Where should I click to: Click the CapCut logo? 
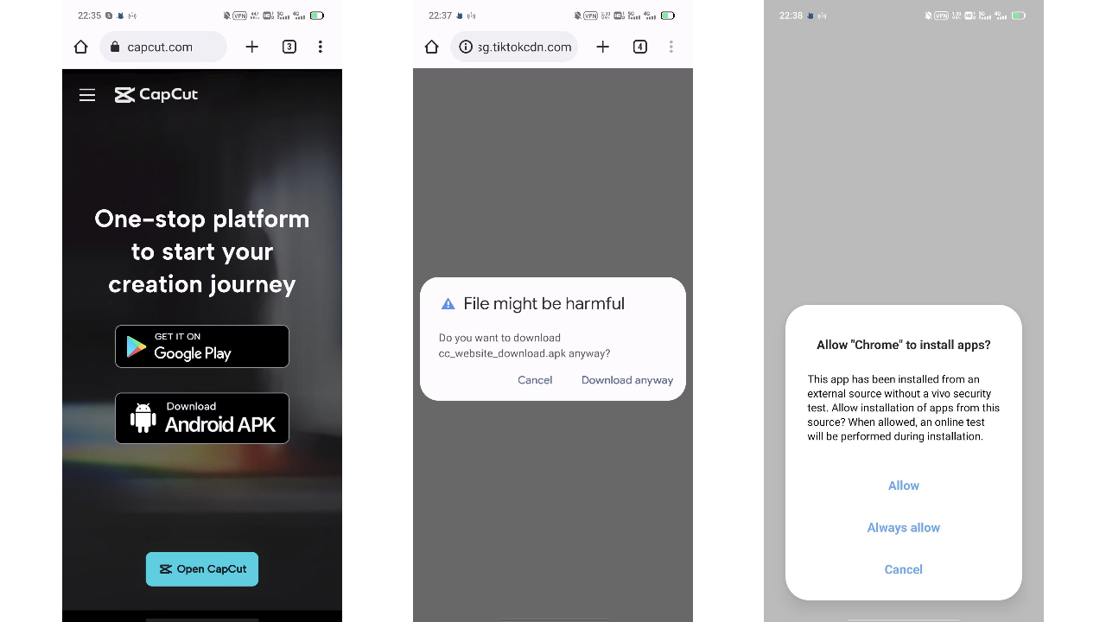tap(156, 94)
